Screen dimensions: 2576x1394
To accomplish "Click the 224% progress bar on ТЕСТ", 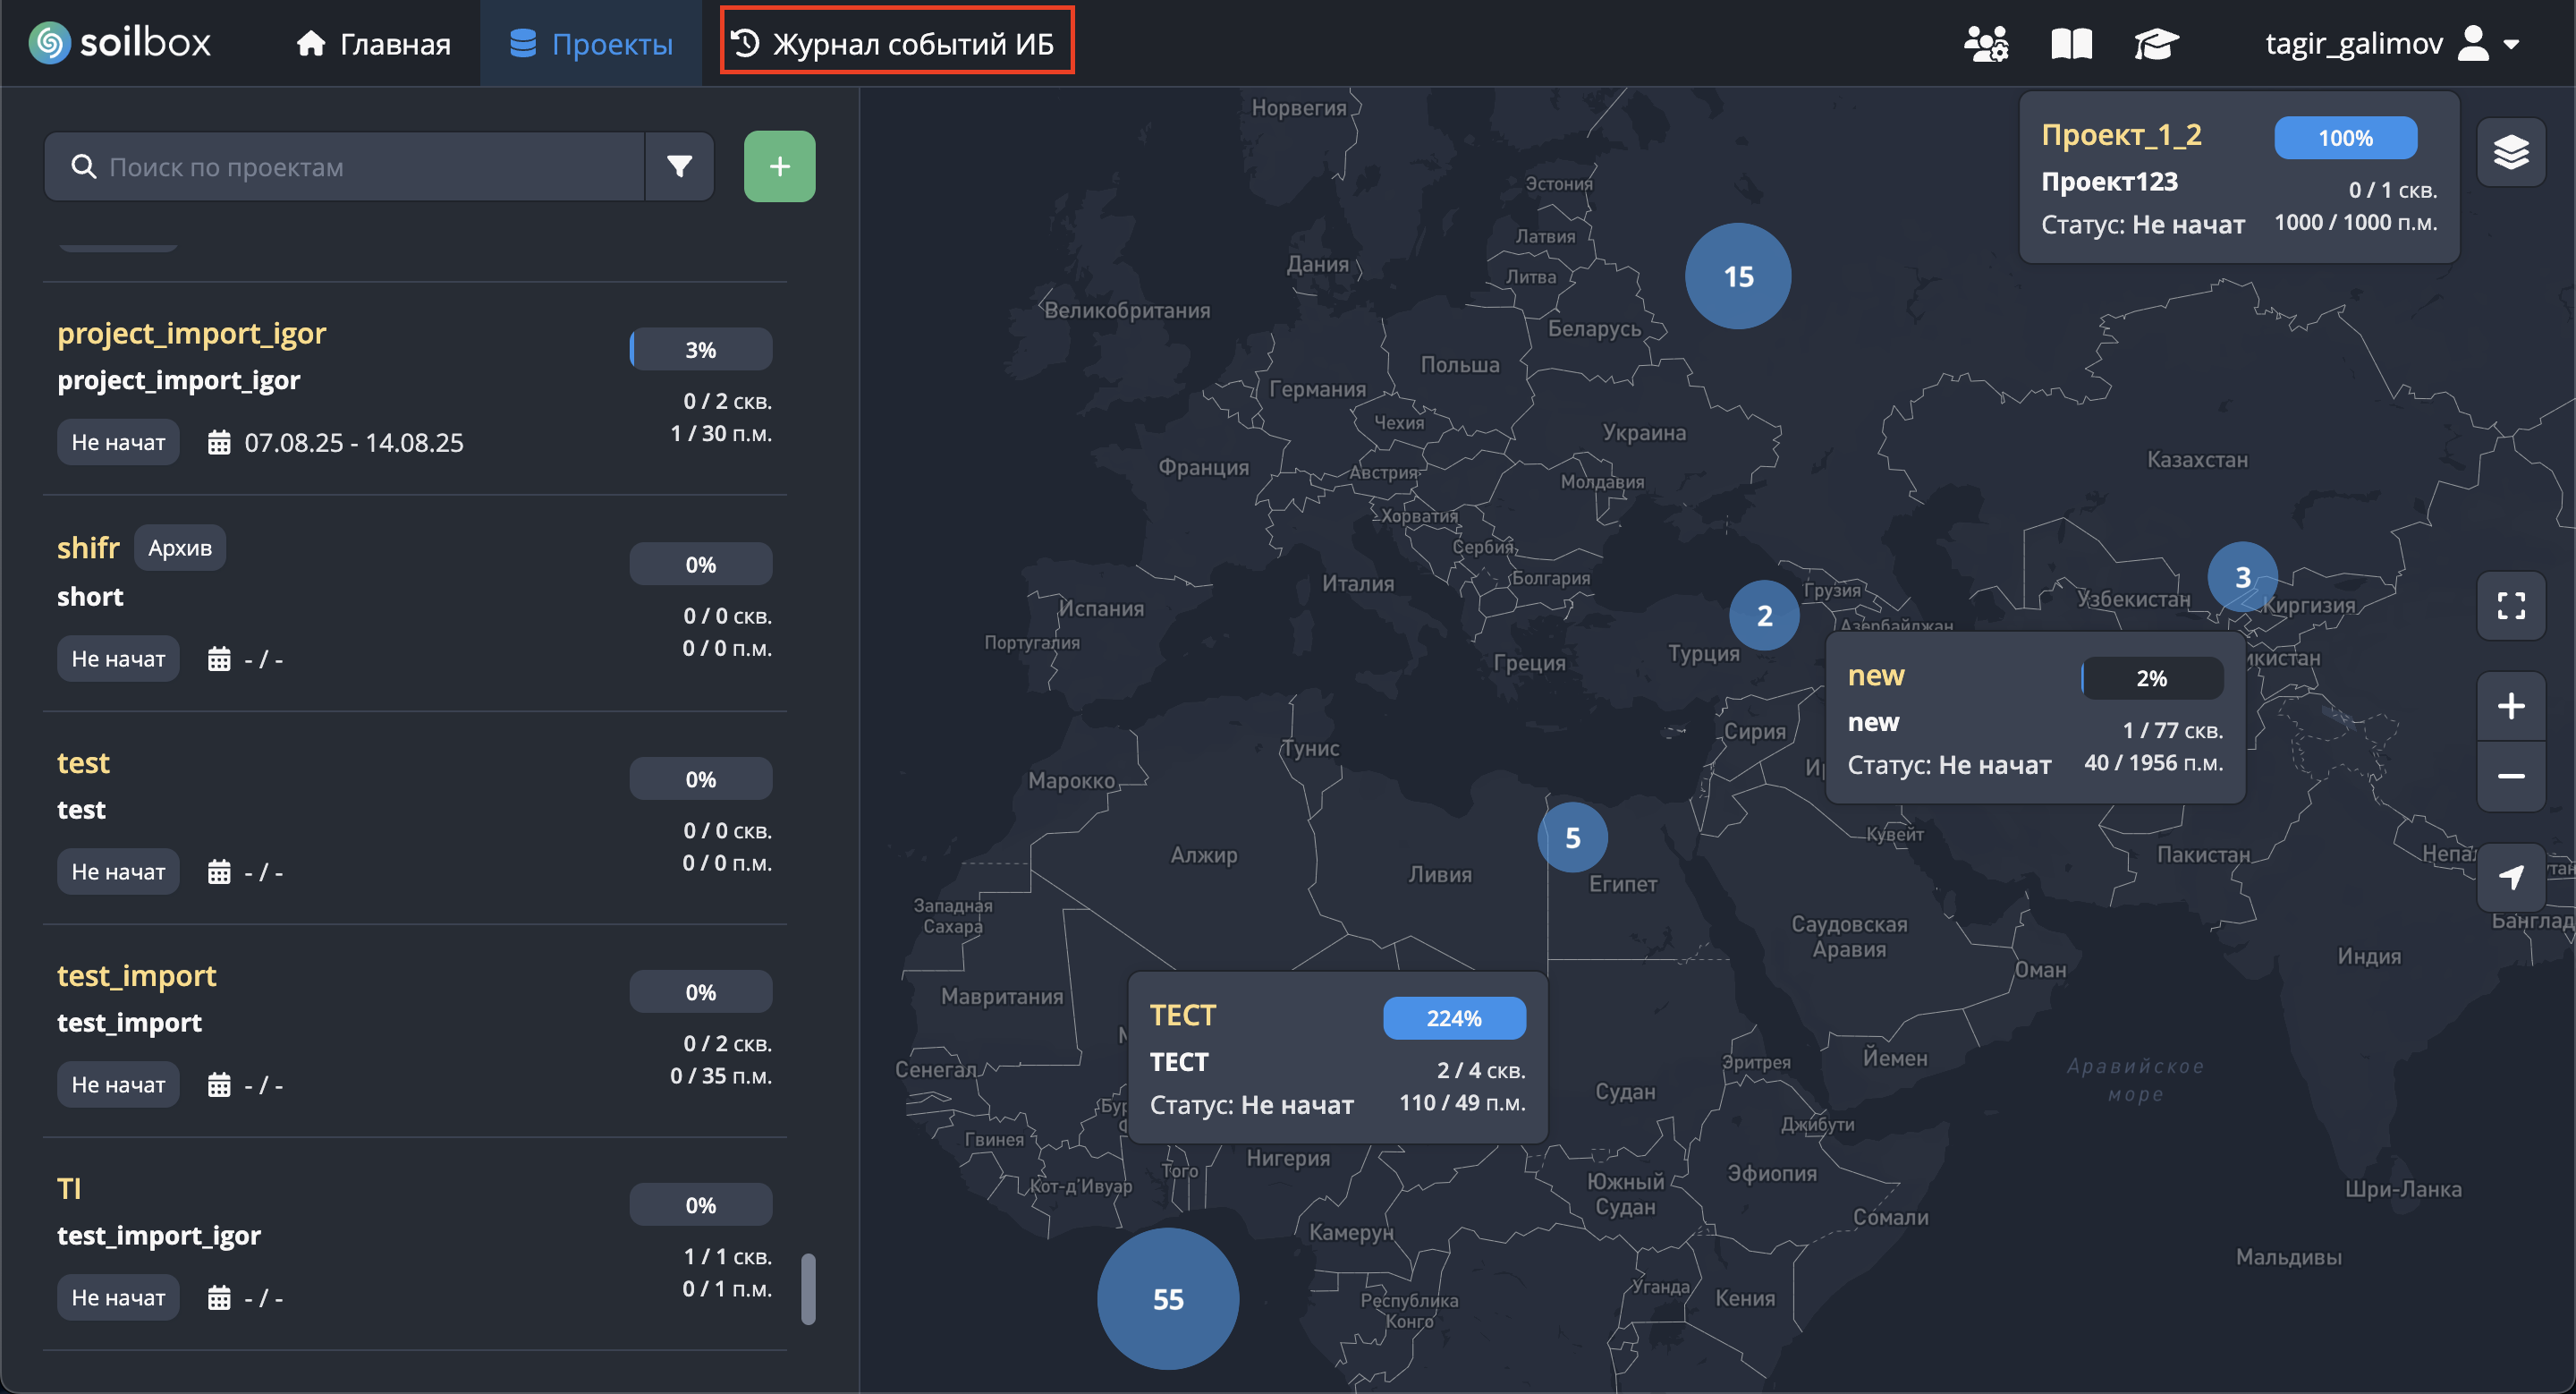I will [1453, 1017].
